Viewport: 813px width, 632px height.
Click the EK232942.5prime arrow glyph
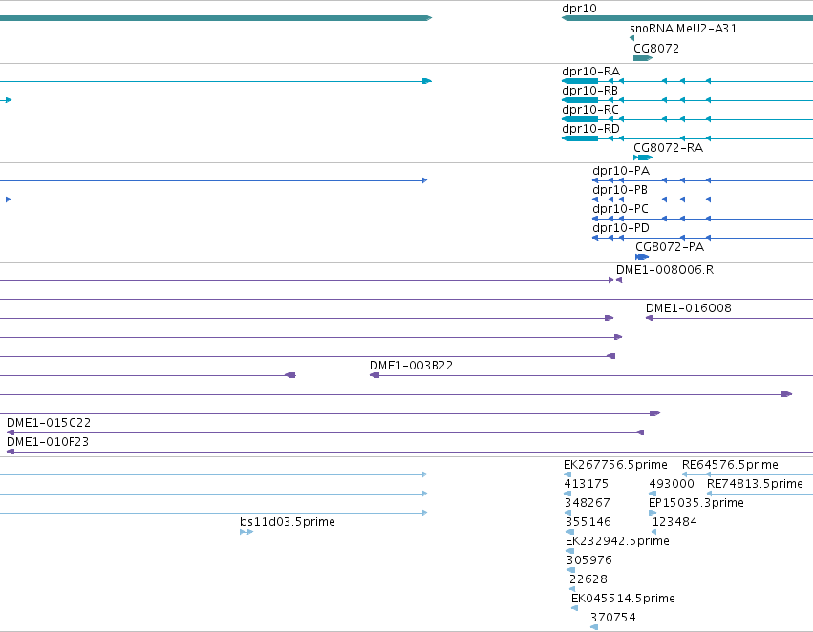[569, 551]
